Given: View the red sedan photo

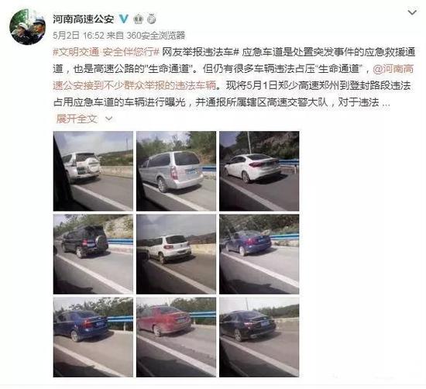Looking at the screenshot, I should (177, 337).
